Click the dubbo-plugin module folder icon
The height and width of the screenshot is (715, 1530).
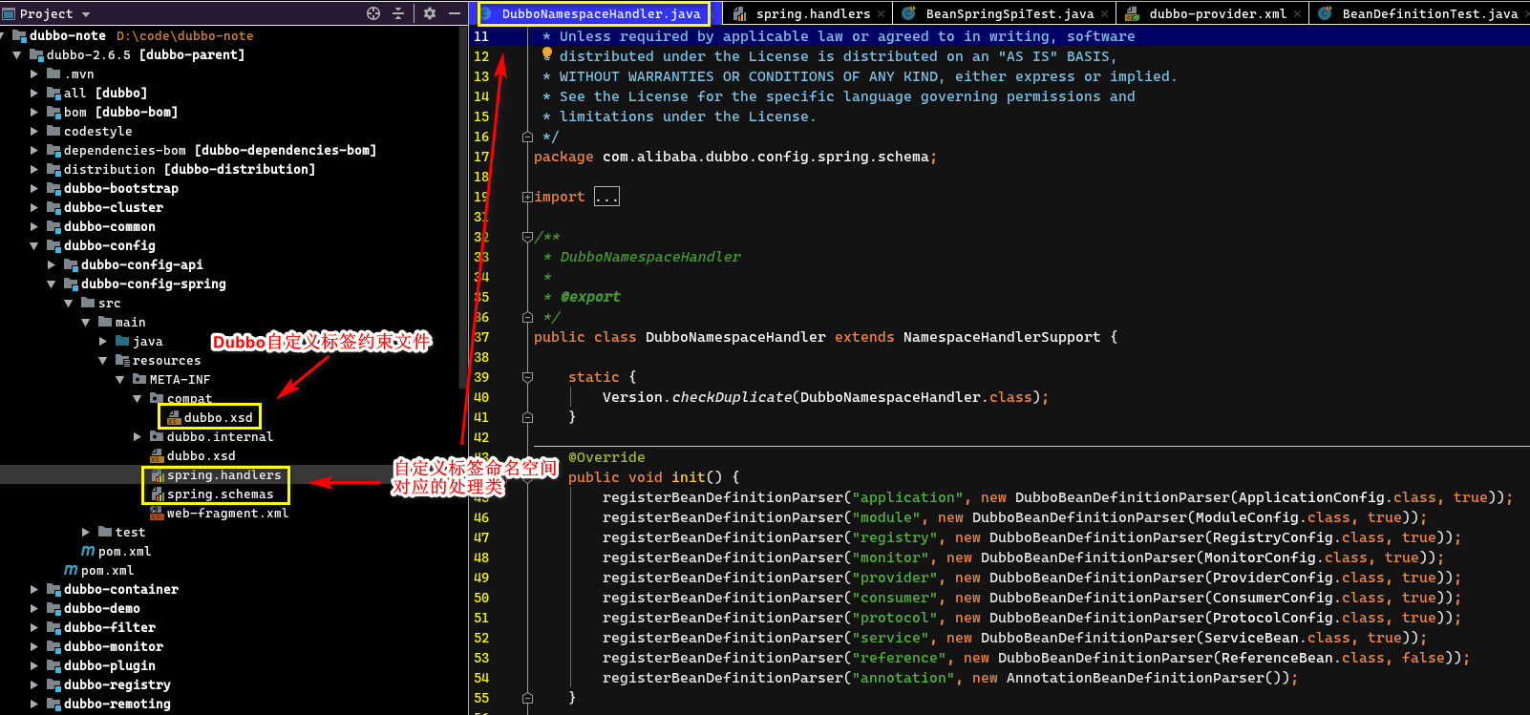[x=54, y=665]
